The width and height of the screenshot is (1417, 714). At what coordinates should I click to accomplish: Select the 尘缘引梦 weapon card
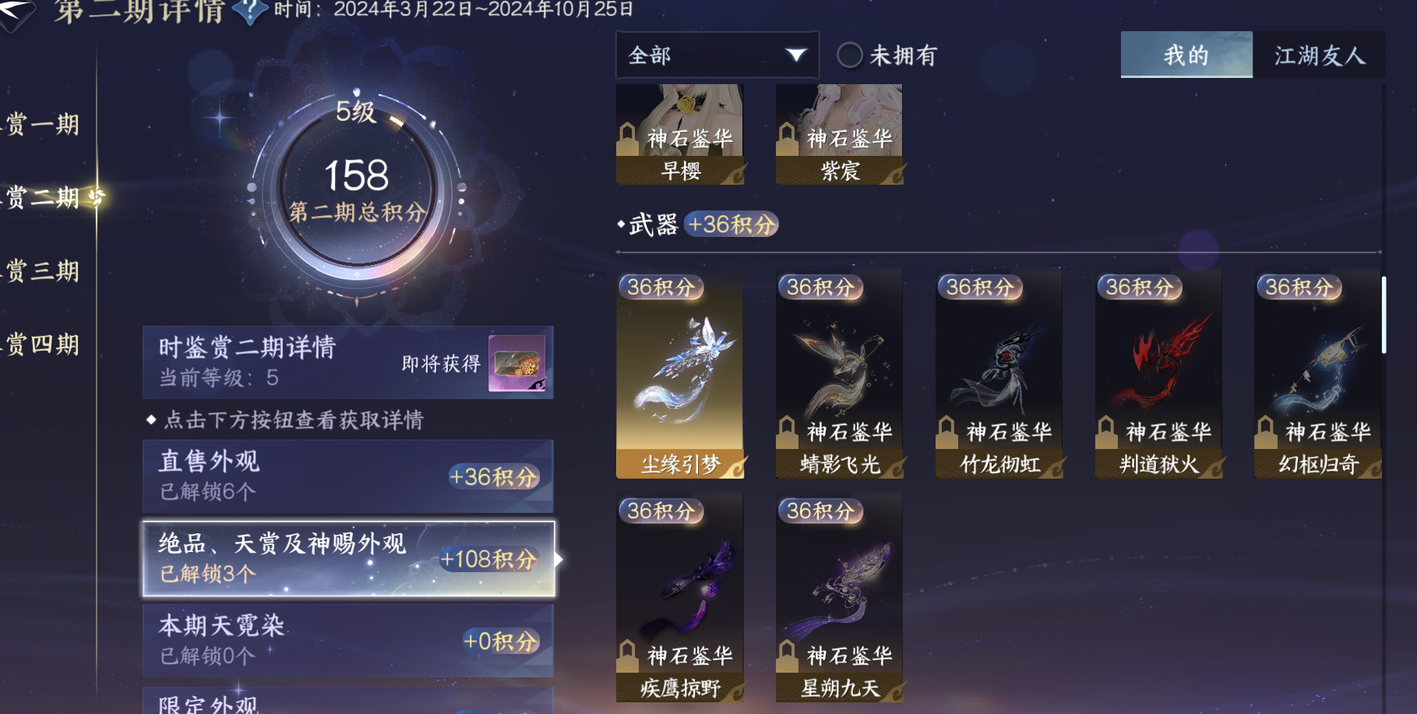680,373
